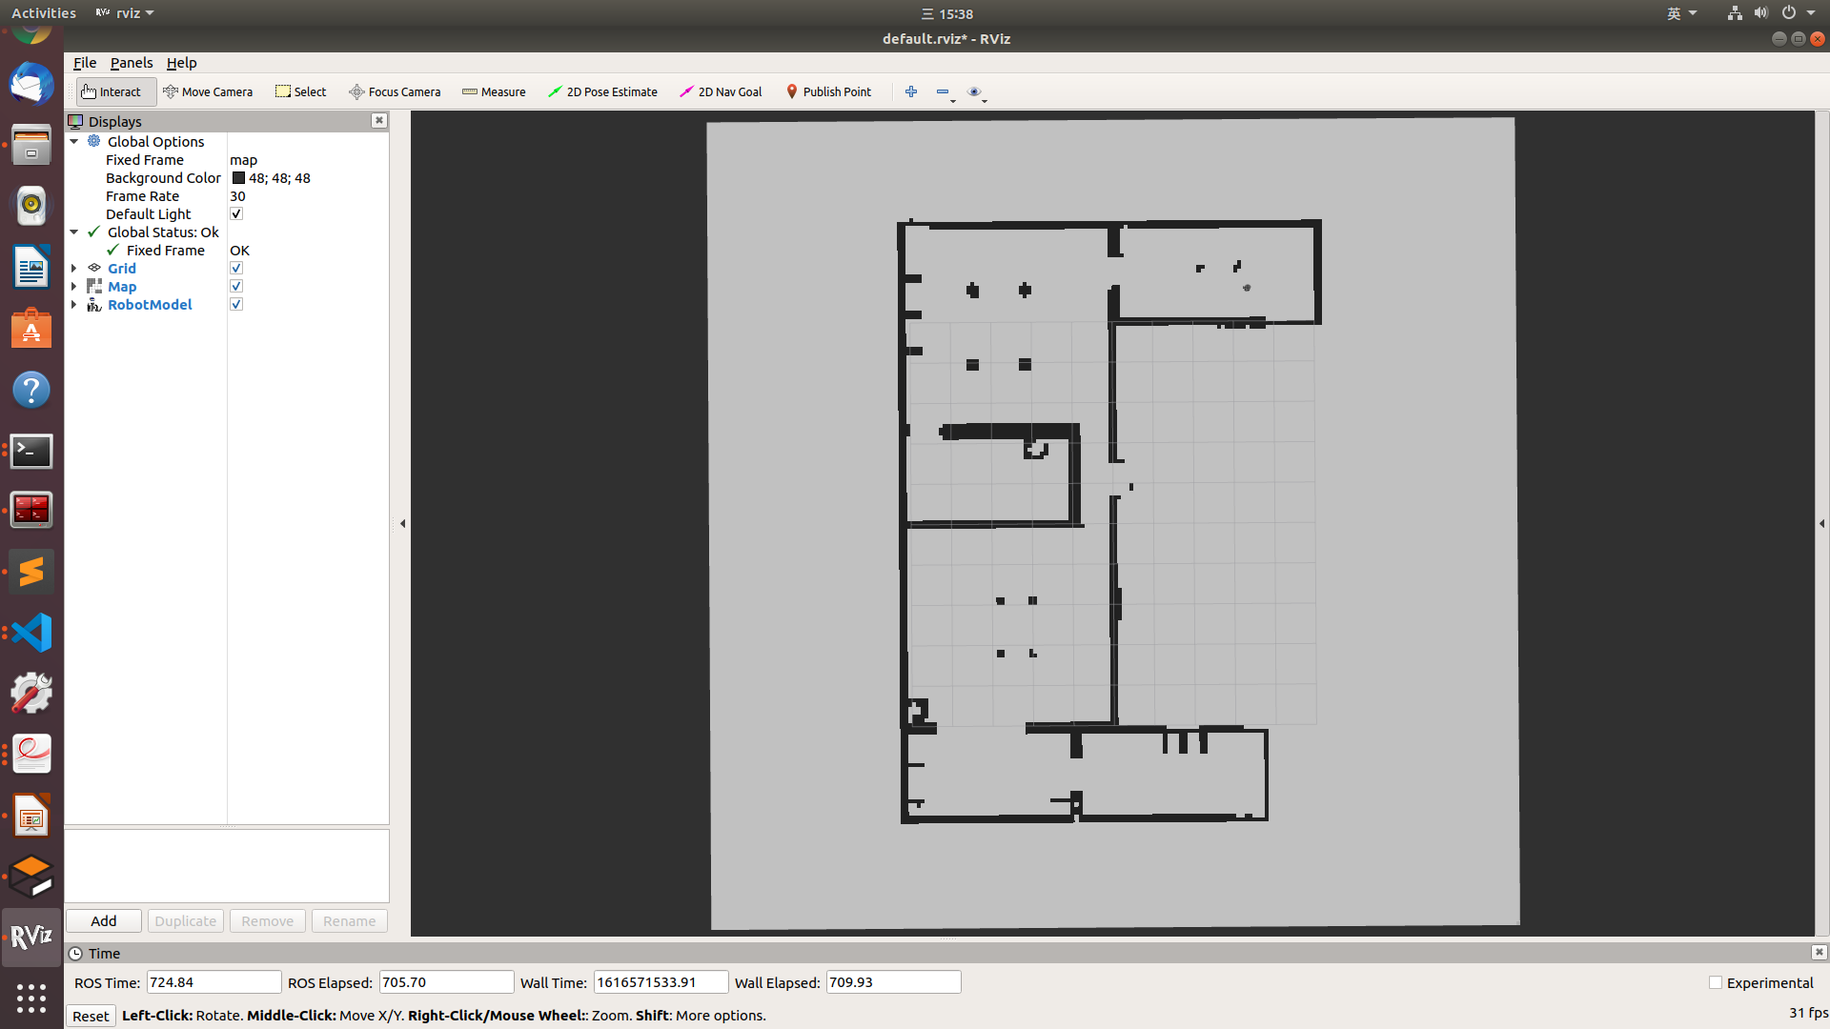Click the minus remove-tool icon

943,91
